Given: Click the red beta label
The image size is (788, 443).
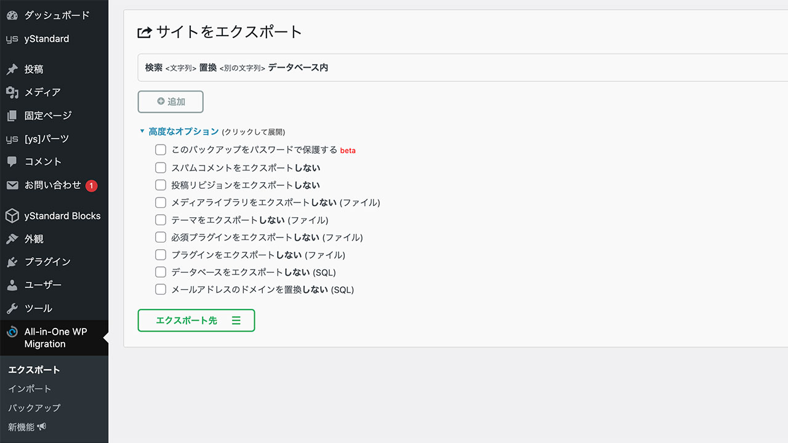Looking at the screenshot, I should [x=348, y=150].
